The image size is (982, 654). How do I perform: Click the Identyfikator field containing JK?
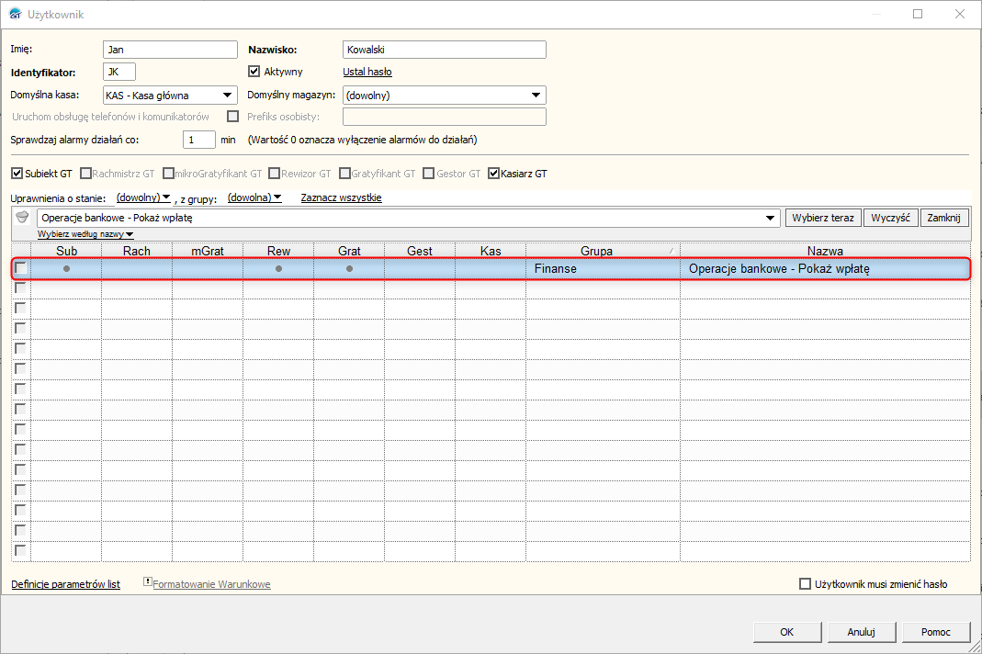[x=119, y=72]
